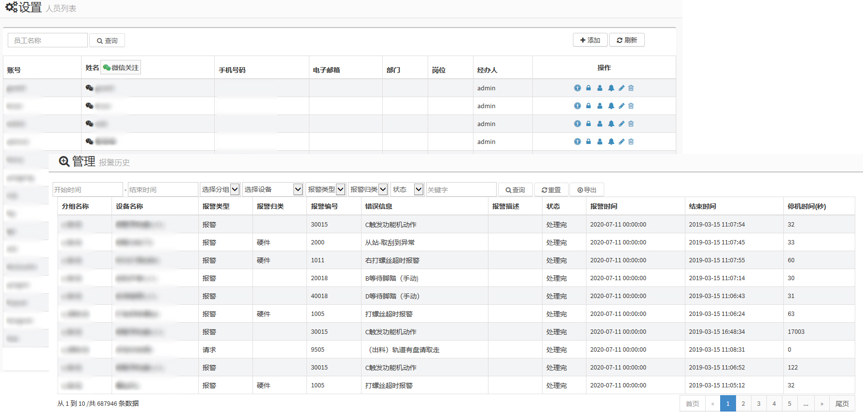The height and width of the screenshot is (413, 863).
Task: Click the 员工名称 employee name search field
Action: 48,40
